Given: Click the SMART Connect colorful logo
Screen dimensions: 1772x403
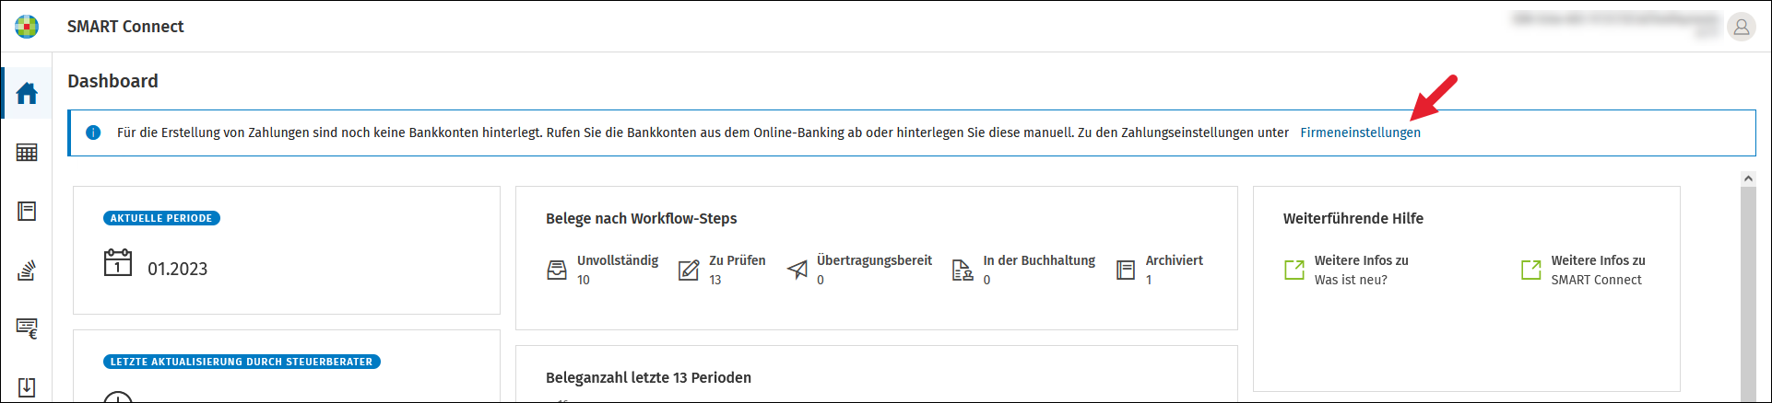Looking at the screenshot, I should click(x=27, y=27).
